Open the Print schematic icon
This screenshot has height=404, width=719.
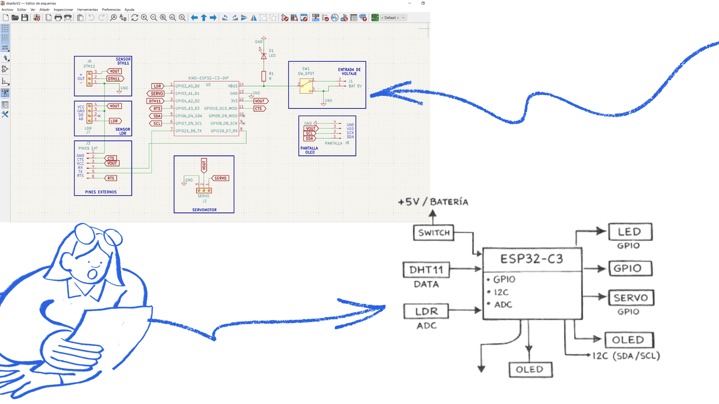58,18
